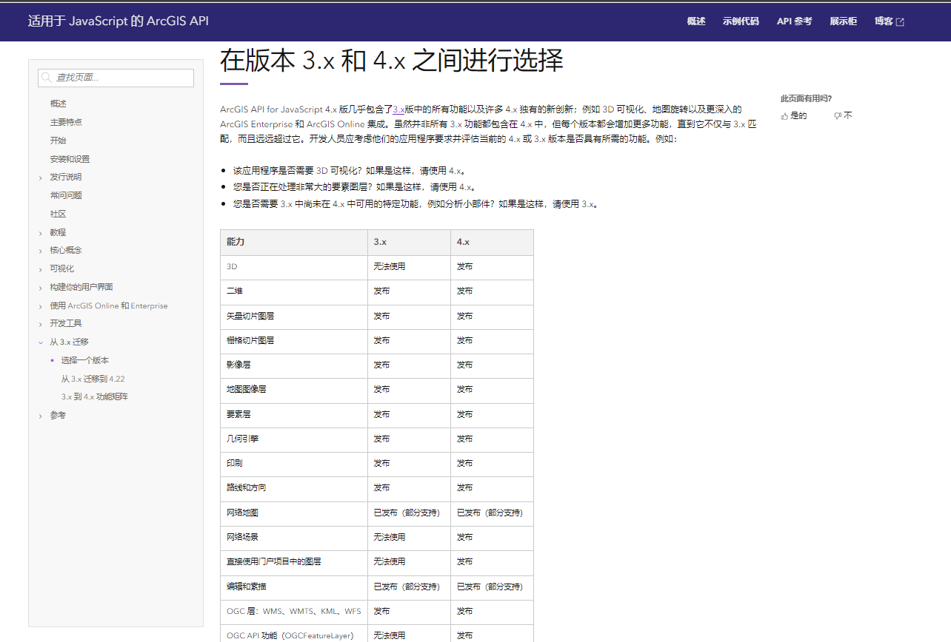Image resolution: width=951 pixels, height=642 pixels.
Task: Open 3.x 到 4.x 功能矩阵 page
Action: click(94, 397)
